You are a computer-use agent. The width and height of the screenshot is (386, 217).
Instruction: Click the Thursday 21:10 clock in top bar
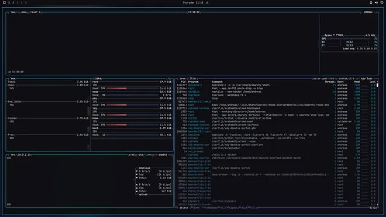click(x=193, y=2)
